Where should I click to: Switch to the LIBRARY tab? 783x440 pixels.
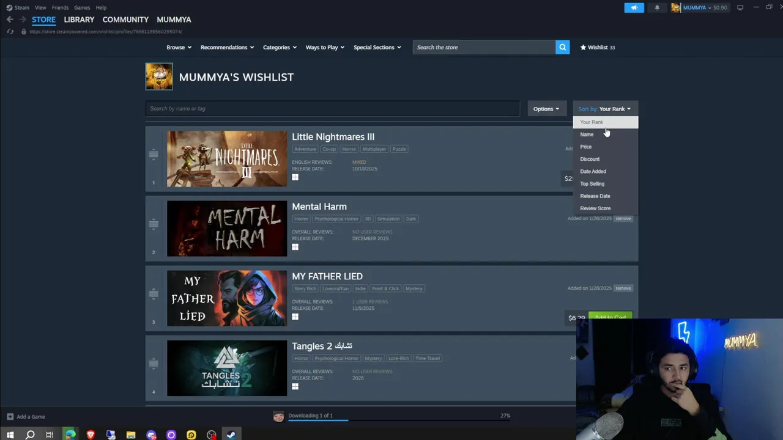(x=79, y=20)
